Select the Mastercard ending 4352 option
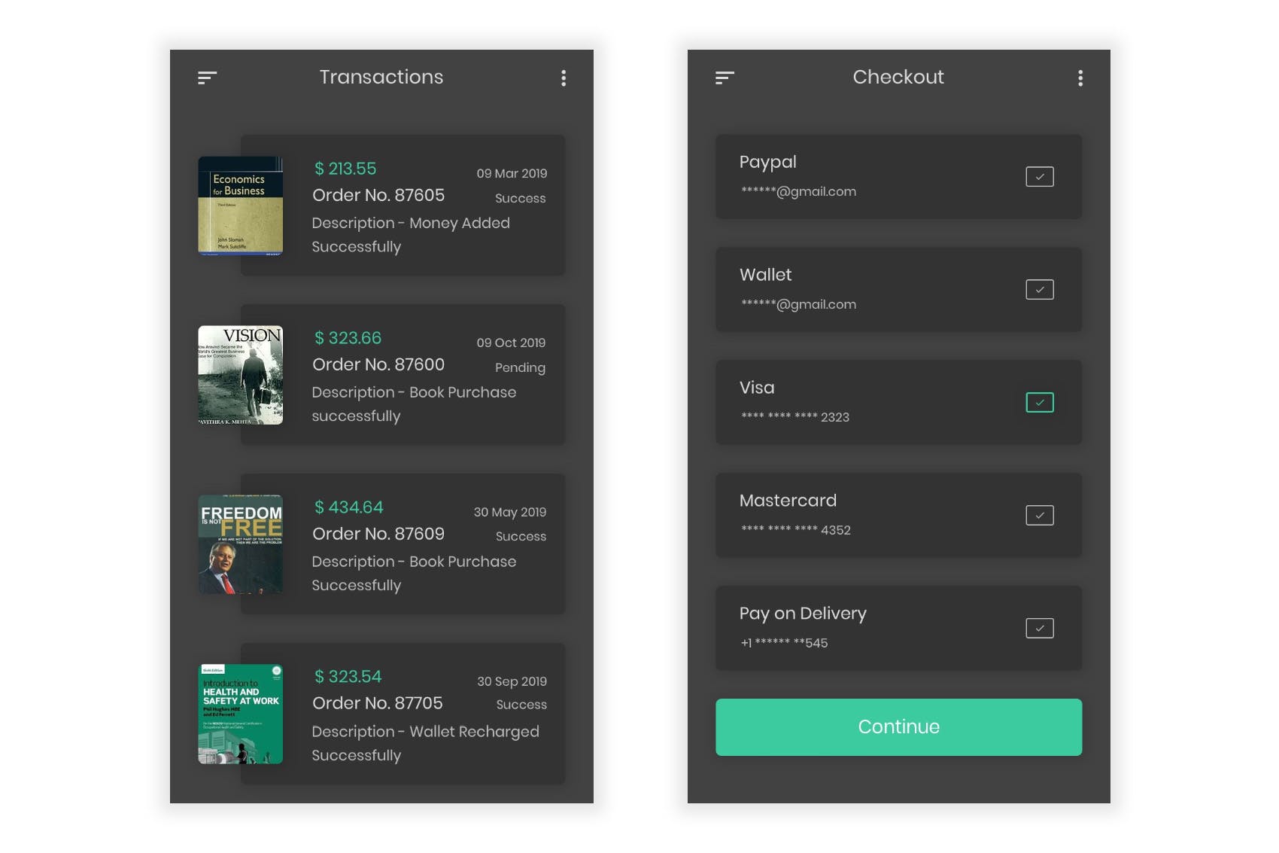 865,515
